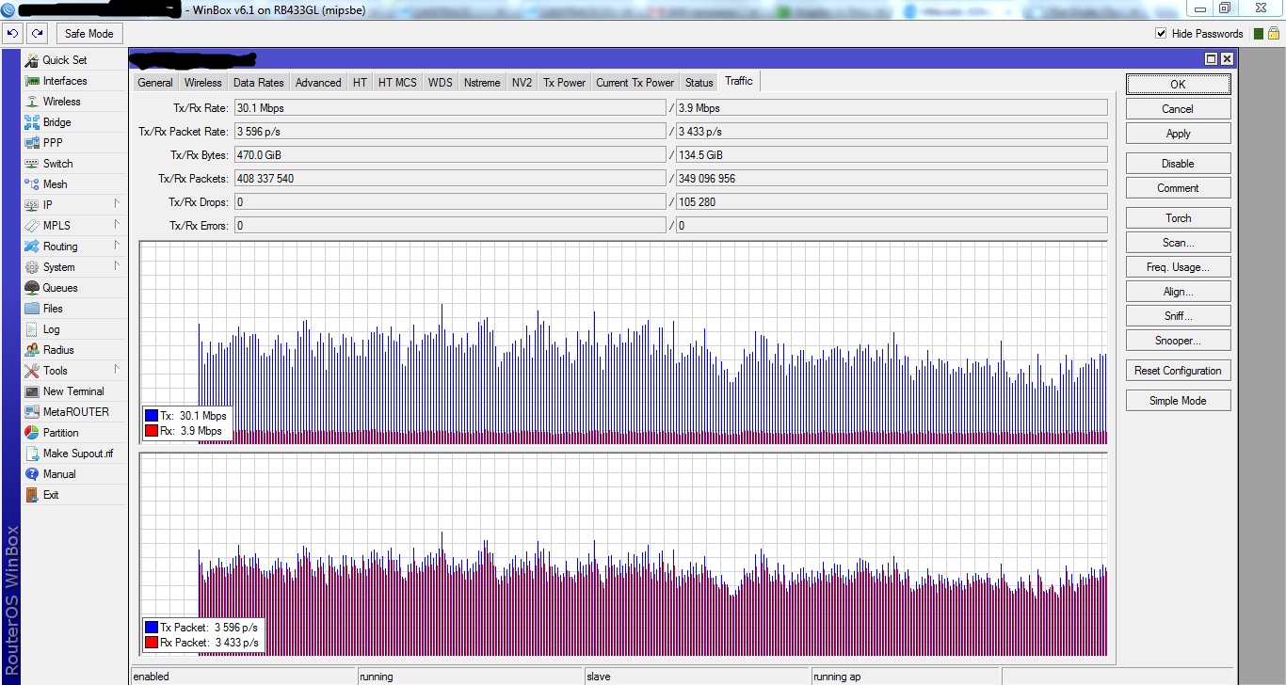Open Queues using its sidebar icon

tap(31, 288)
